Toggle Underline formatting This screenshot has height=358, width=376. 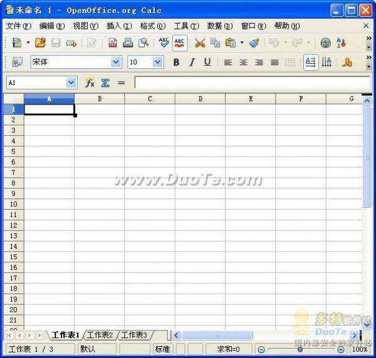click(207, 62)
